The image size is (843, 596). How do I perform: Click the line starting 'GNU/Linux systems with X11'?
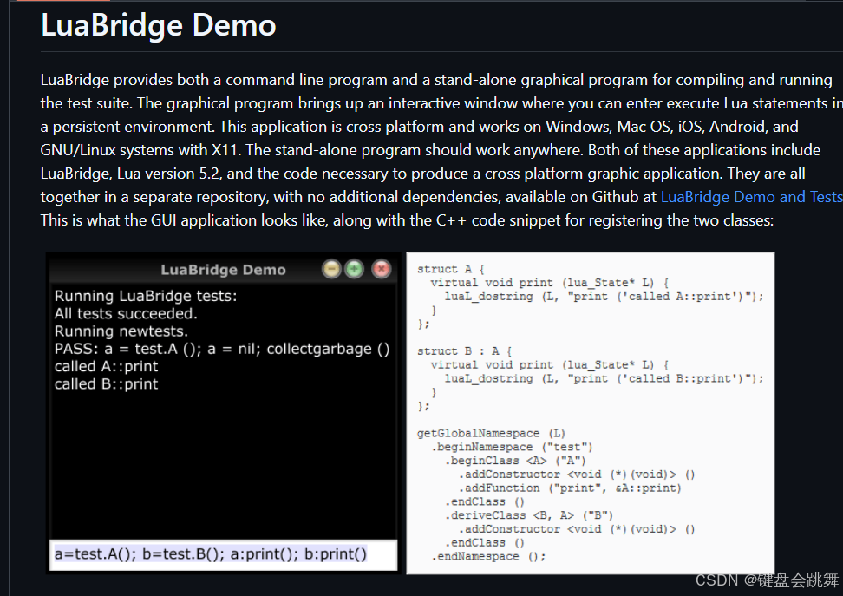[x=431, y=150]
